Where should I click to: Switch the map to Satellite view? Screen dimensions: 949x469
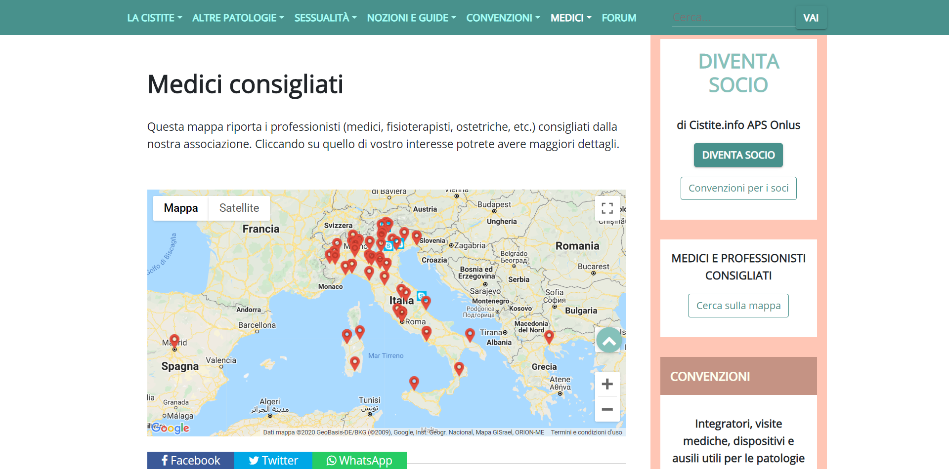click(x=239, y=208)
